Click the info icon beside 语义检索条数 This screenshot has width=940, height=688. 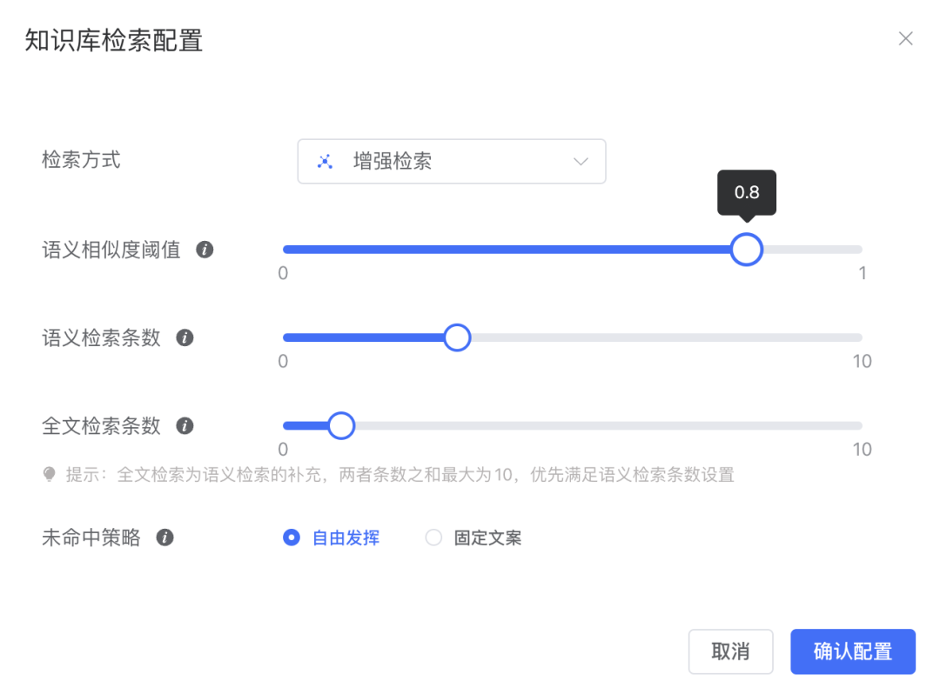185,337
